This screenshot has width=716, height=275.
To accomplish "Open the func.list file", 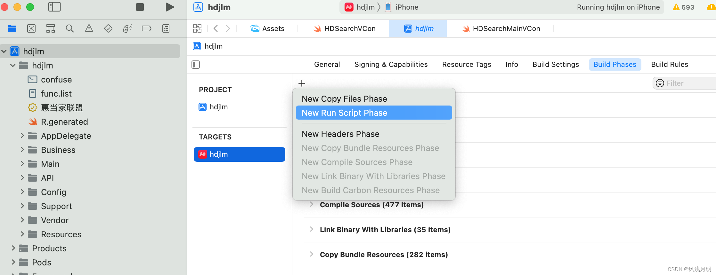I will [50, 93].
